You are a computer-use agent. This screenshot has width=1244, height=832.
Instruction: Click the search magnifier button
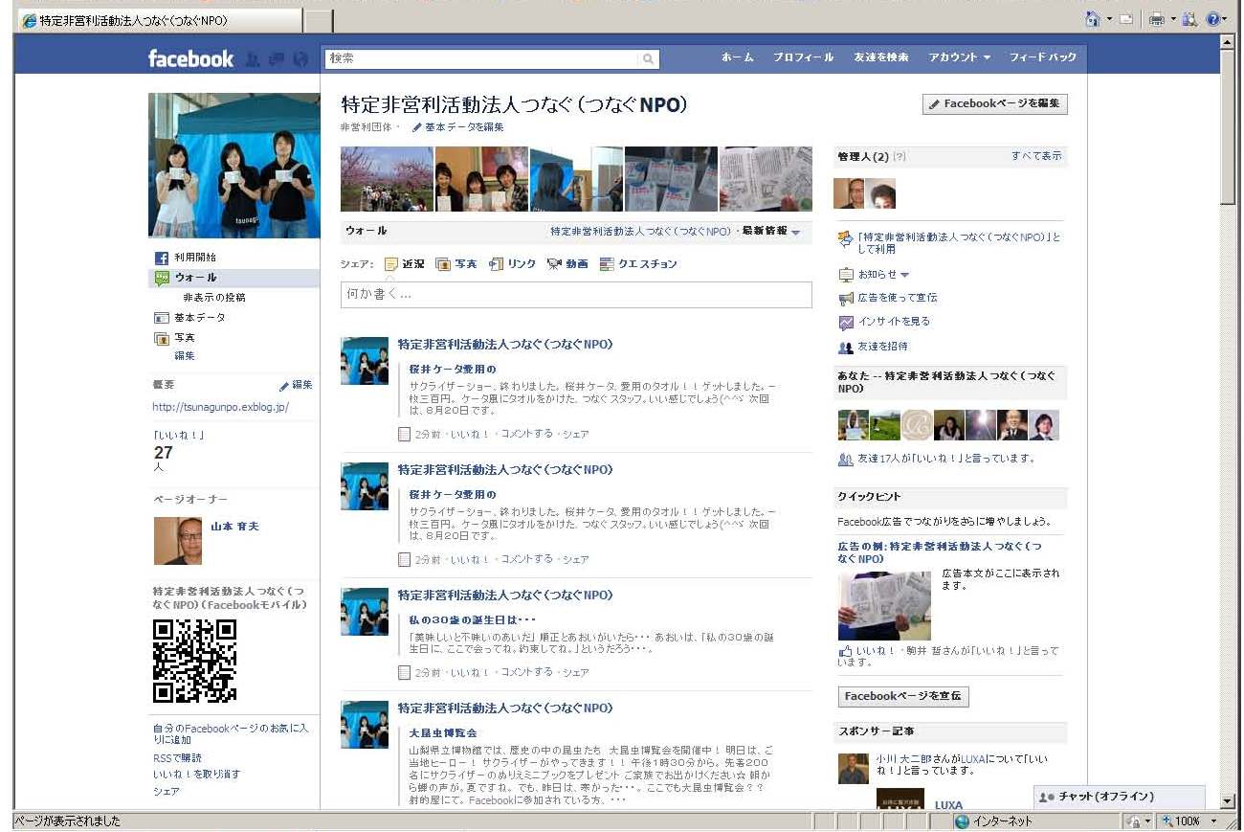649,59
